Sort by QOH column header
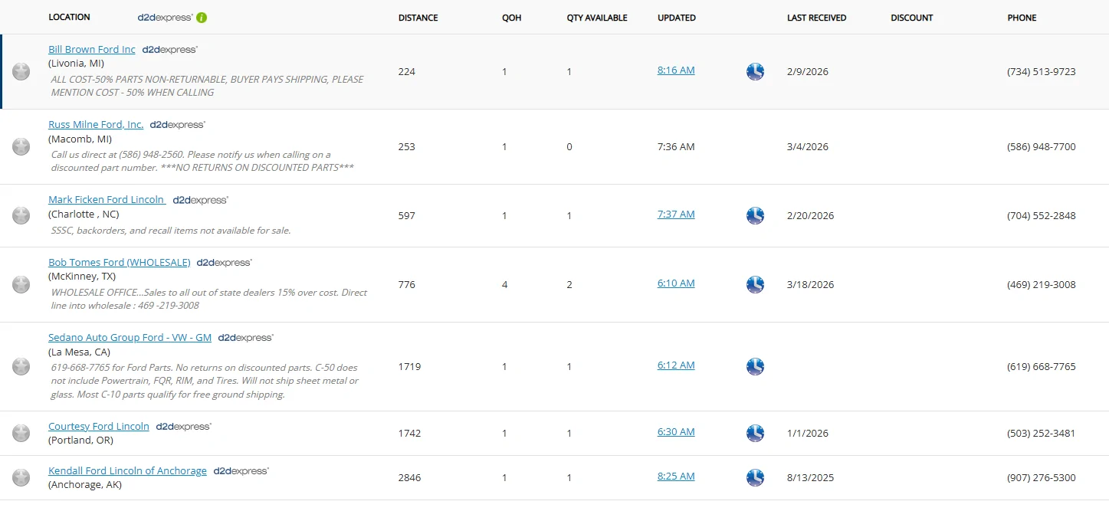Screen dimensions: 1109x511 pyautogui.click(x=511, y=18)
